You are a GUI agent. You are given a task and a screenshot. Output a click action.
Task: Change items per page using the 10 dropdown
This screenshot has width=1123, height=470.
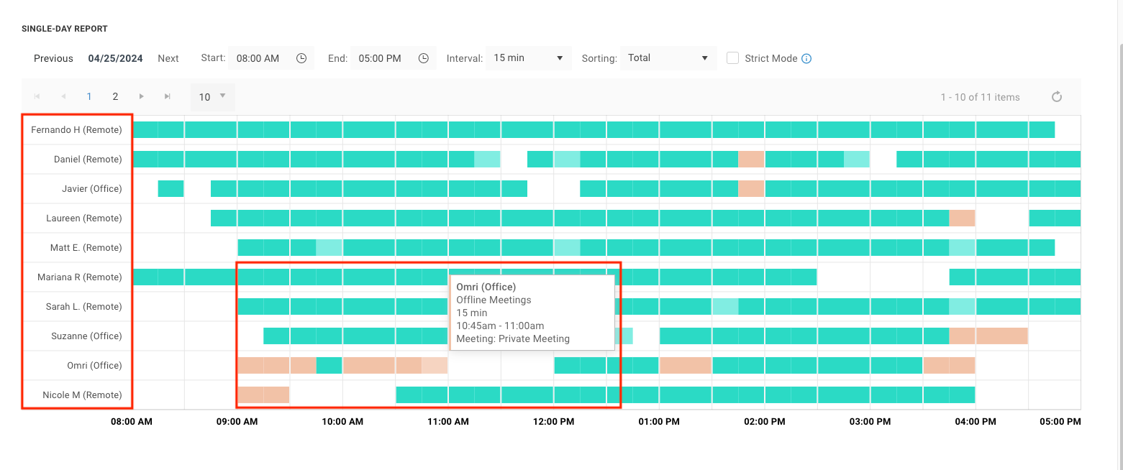(x=212, y=96)
